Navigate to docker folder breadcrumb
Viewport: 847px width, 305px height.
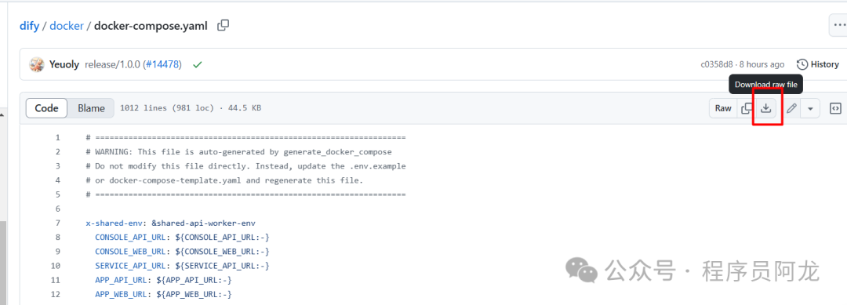(67, 25)
